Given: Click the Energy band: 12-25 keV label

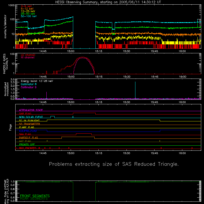Looking at the screenshot, I should pyautogui.click(x=37, y=81).
